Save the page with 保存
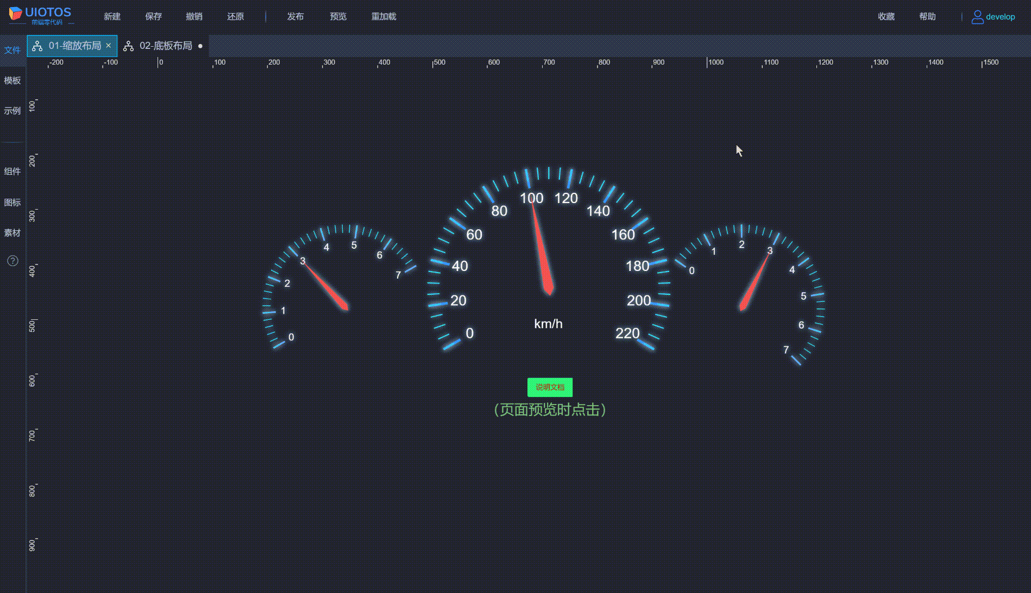 pyautogui.click(x=153, y=17)
